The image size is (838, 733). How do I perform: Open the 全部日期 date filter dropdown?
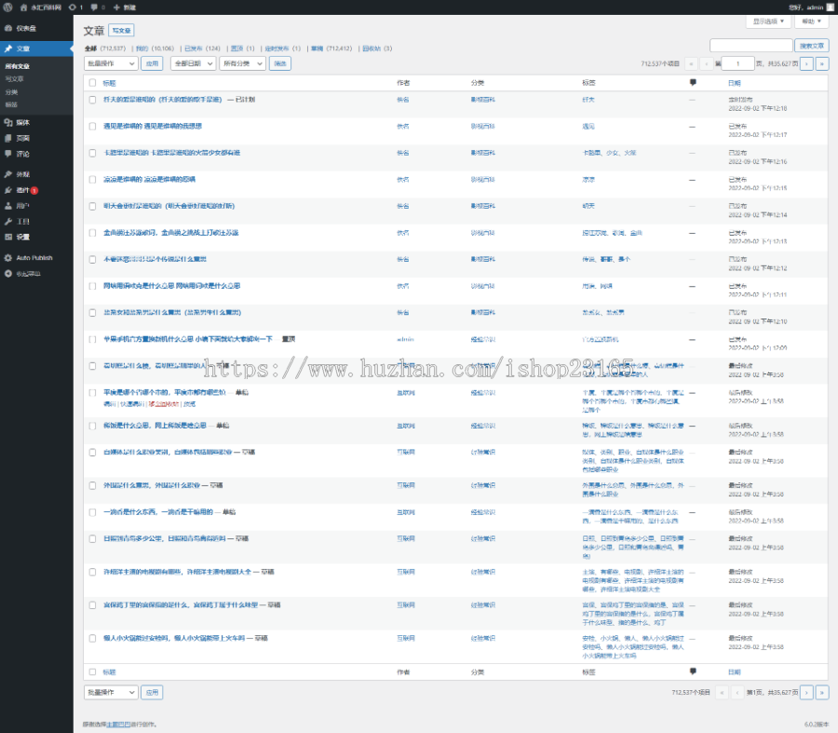tap(193, 63)
